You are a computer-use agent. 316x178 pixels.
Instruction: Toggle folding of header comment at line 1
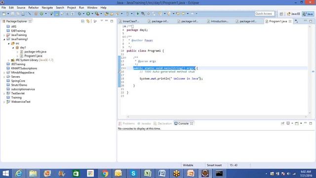(125, 26)
